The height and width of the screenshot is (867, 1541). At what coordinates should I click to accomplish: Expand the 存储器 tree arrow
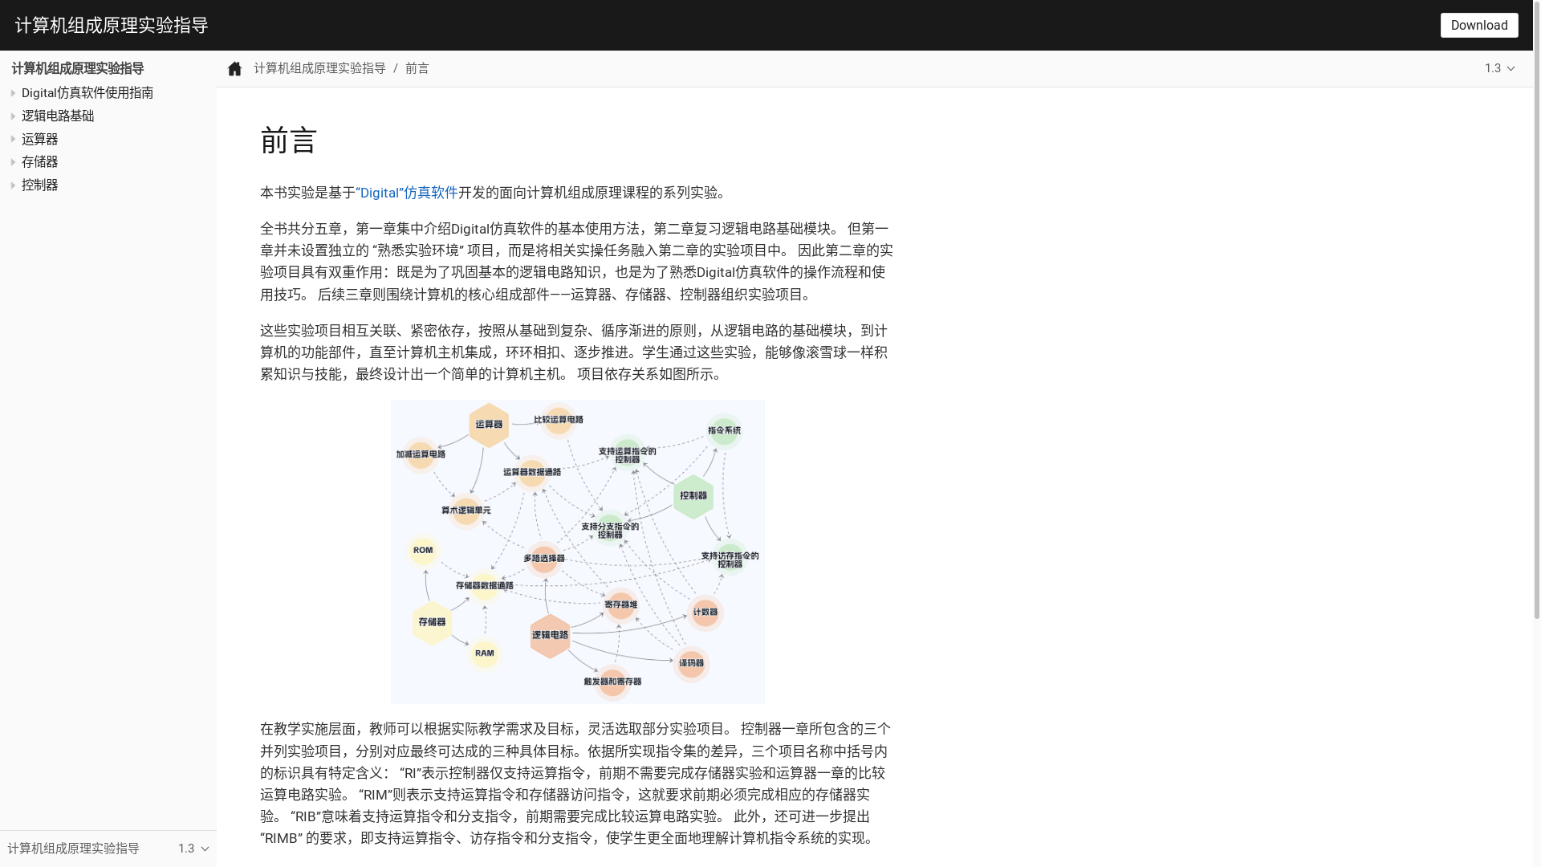point(13,162)
